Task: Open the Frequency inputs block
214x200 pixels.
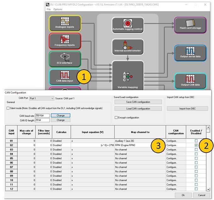Action: coord(65,41)
